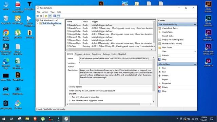Viewport: 217px width, 122px height.
Task: Click the Properties icon under Selected Item
Action: click(x=159, y=83)
